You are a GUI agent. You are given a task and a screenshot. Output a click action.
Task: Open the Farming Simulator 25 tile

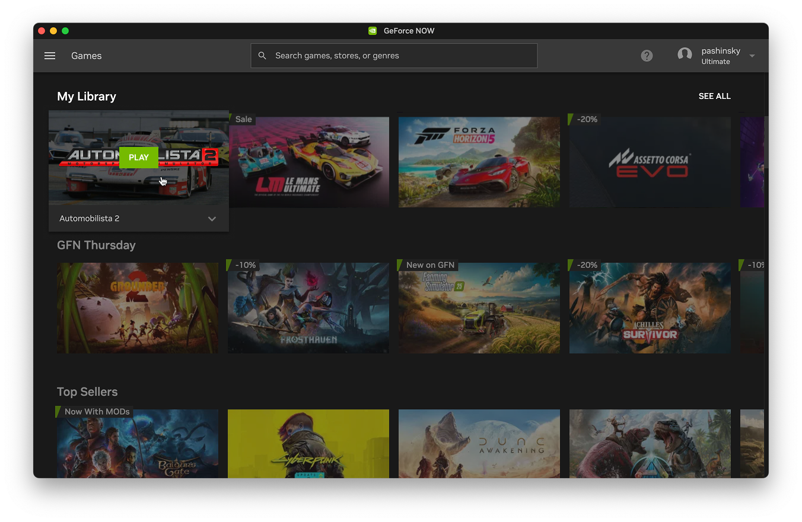479,308
